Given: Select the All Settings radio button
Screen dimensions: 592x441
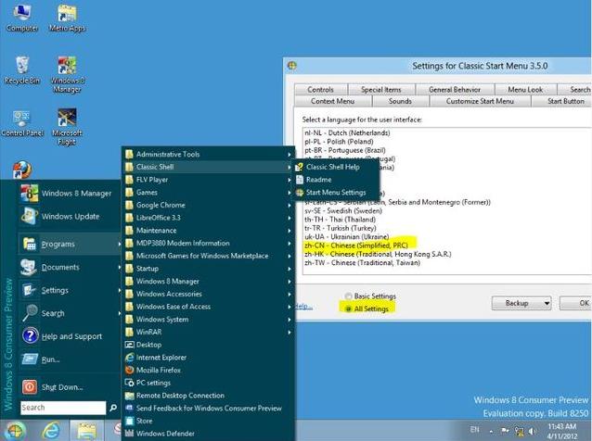Looking at the screenshot, I should point(349,308).
